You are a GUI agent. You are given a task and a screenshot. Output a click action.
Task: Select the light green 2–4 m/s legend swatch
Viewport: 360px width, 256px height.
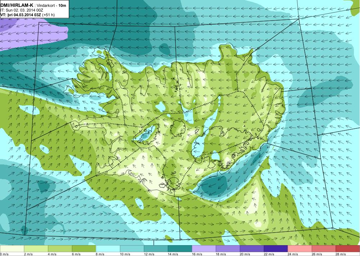click(x=36, y=249)
